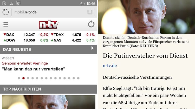Select the fifth carousel dot
This screenshot has width=195, height=109.
[x=37, y=78]
